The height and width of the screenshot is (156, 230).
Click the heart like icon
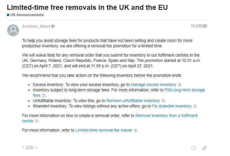[194, 148]
